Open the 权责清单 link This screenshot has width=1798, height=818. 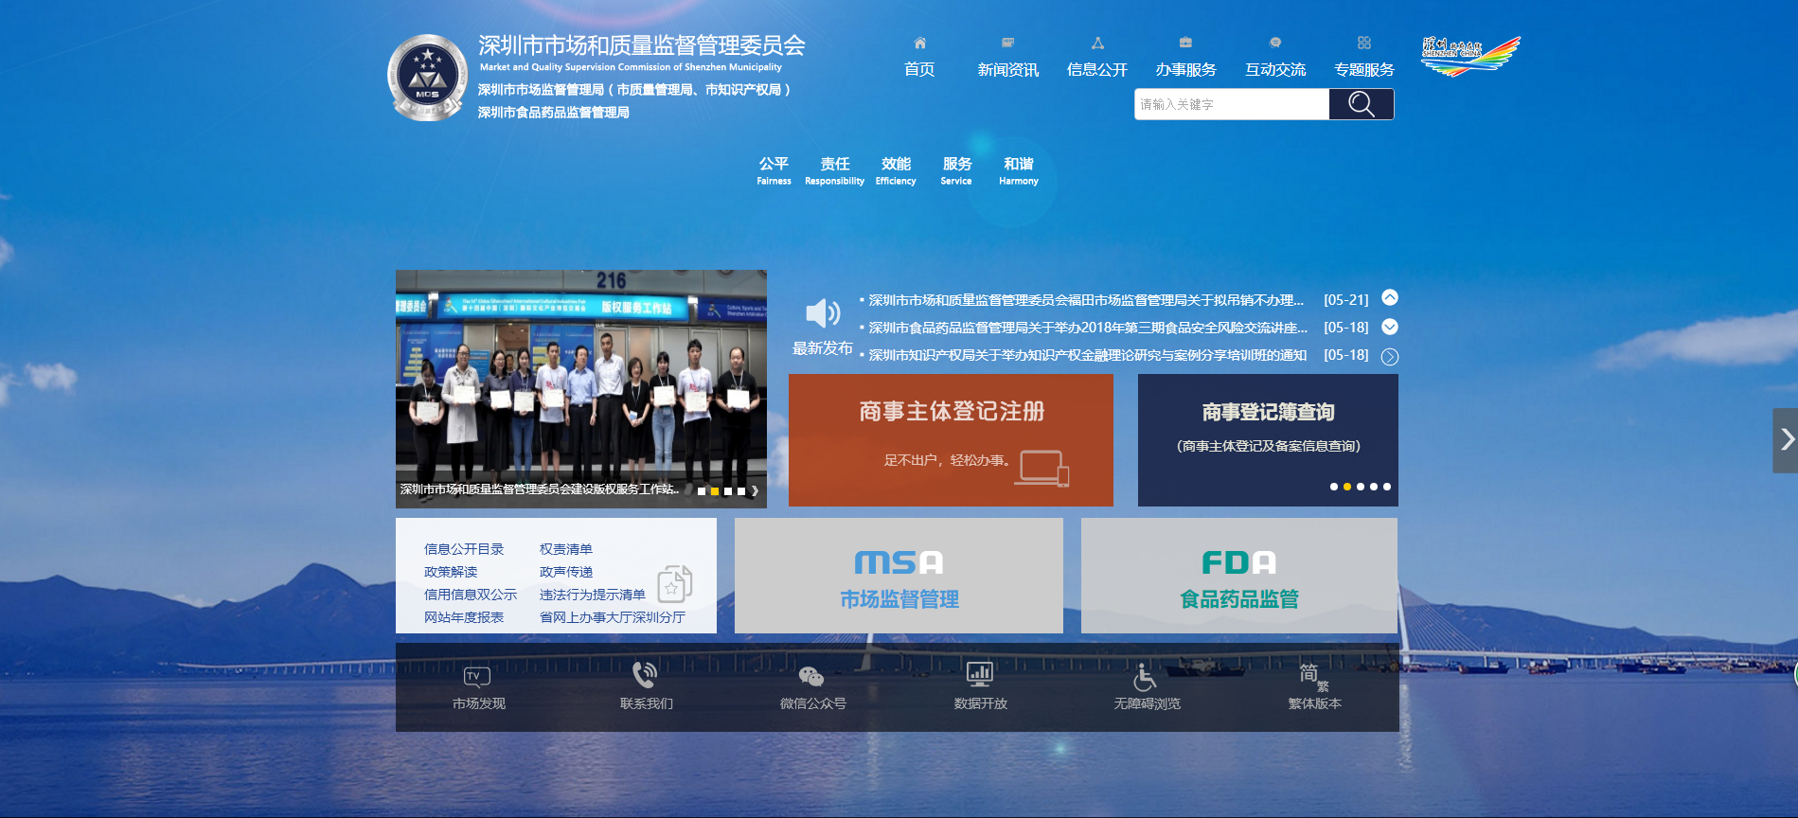566,549
